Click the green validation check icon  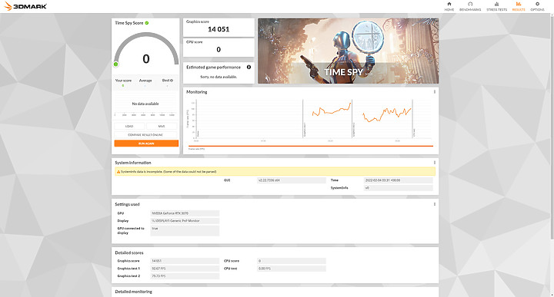tap(147, 23)
